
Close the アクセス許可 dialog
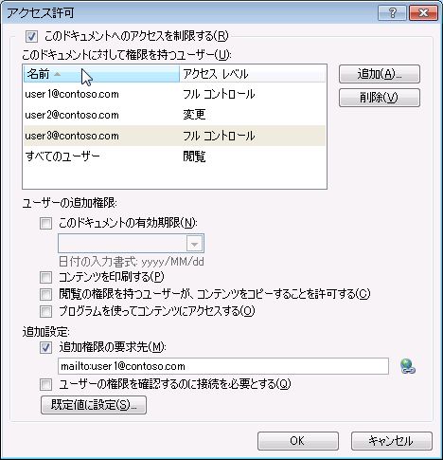(423, 13)
